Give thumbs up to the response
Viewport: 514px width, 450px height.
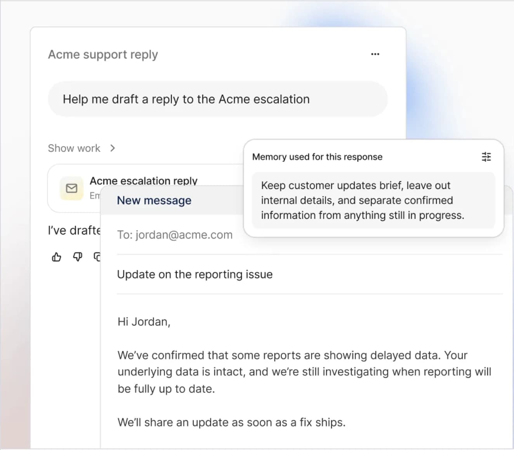[x=56, y=257]
